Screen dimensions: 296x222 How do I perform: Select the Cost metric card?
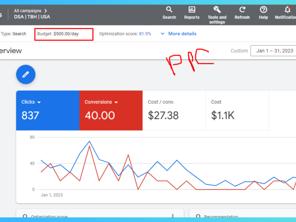(x=237, y=110)
